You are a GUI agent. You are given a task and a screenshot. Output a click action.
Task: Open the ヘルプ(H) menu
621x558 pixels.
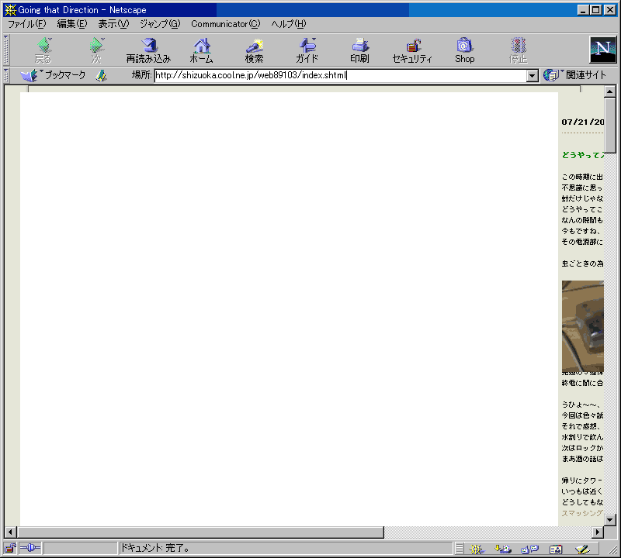point(288,24)
